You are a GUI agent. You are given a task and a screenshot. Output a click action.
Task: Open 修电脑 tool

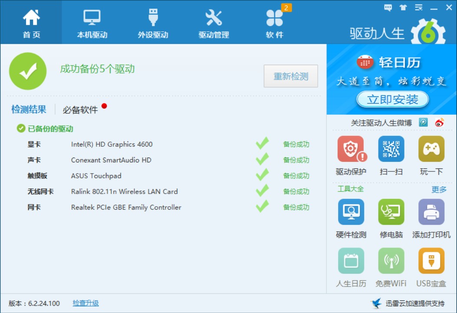coord(391,219)
